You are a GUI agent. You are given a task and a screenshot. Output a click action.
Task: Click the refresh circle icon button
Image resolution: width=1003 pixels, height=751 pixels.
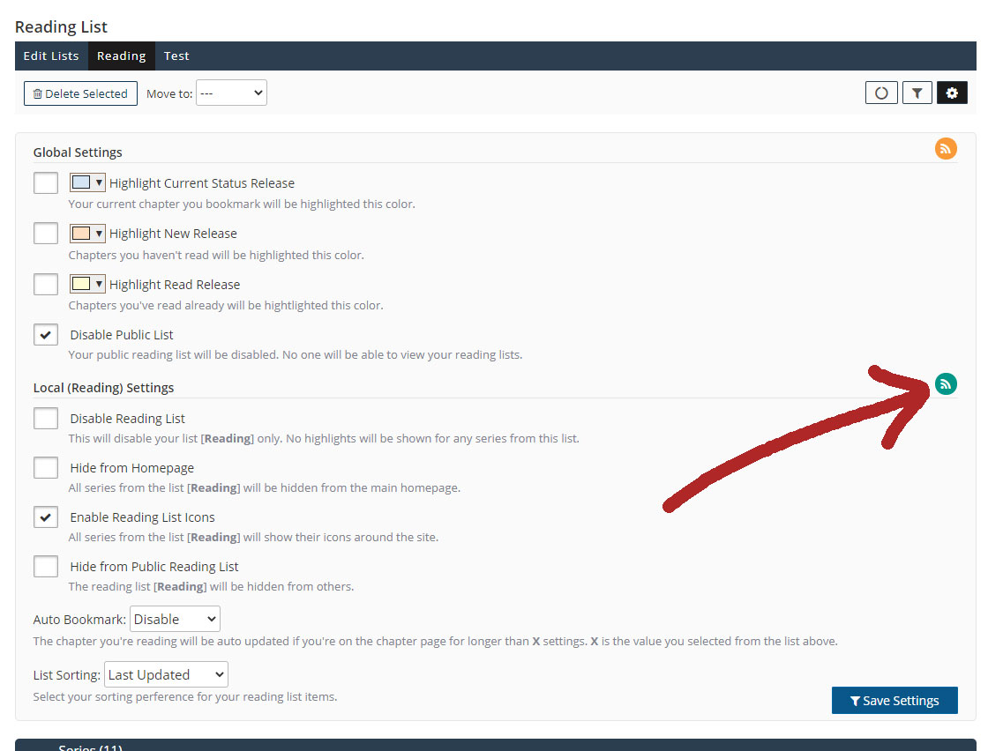(x=881, y=93)
